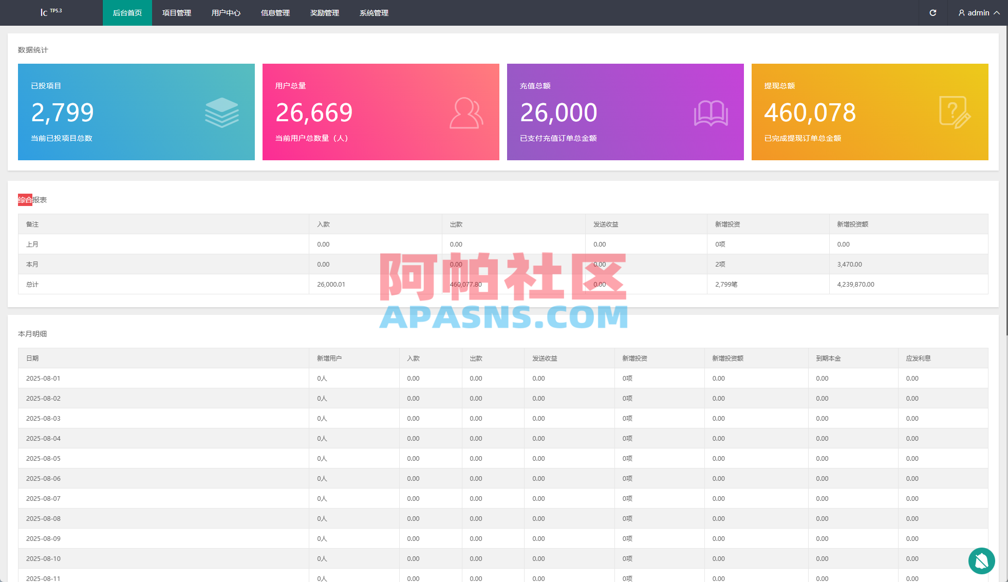Click the open book icon on 充值总额 card

tap(711, 112)
